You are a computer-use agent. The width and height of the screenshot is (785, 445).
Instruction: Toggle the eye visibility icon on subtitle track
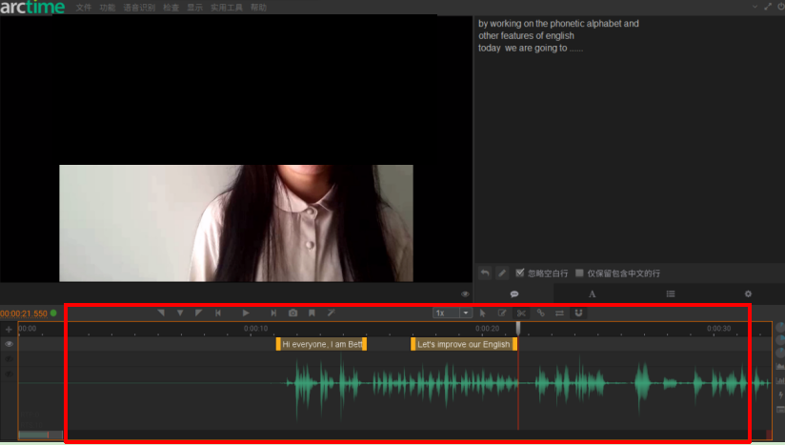10,344
